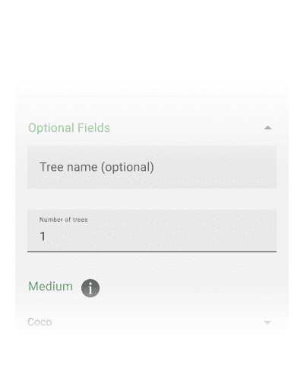304x382 pixels.
Task: Open the medium selector showing Coco
Action: click(x=150, y=322)
